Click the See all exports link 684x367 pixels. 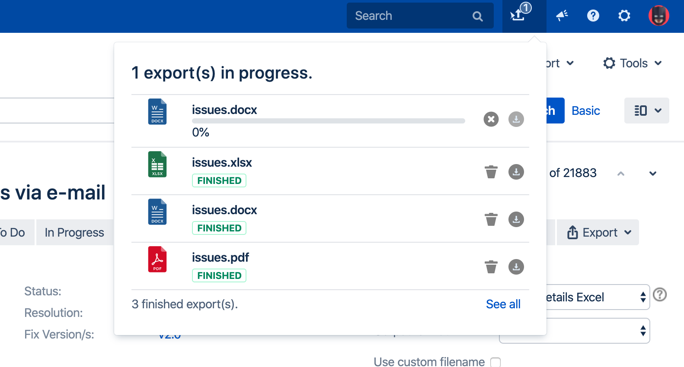pyautogui.click(x=503, y=304)
